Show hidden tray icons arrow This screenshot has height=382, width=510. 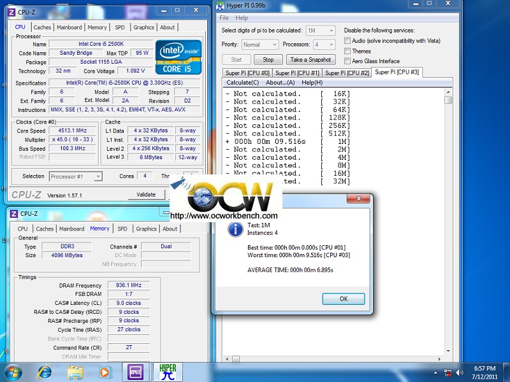pos(435,372)
